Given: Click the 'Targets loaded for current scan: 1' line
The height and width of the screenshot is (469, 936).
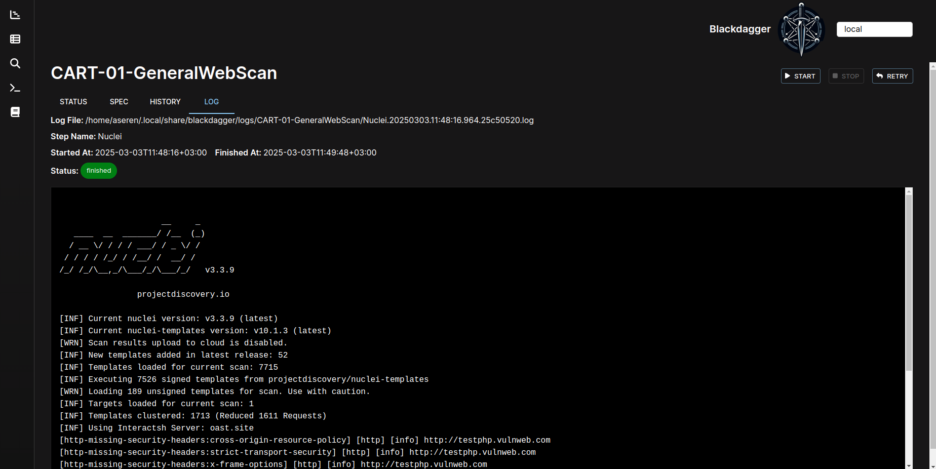Looking at the screenshot, I should point(157,404).
